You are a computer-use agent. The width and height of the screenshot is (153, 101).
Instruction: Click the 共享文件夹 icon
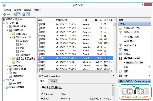pyautogui.click(x=10, y=66)
